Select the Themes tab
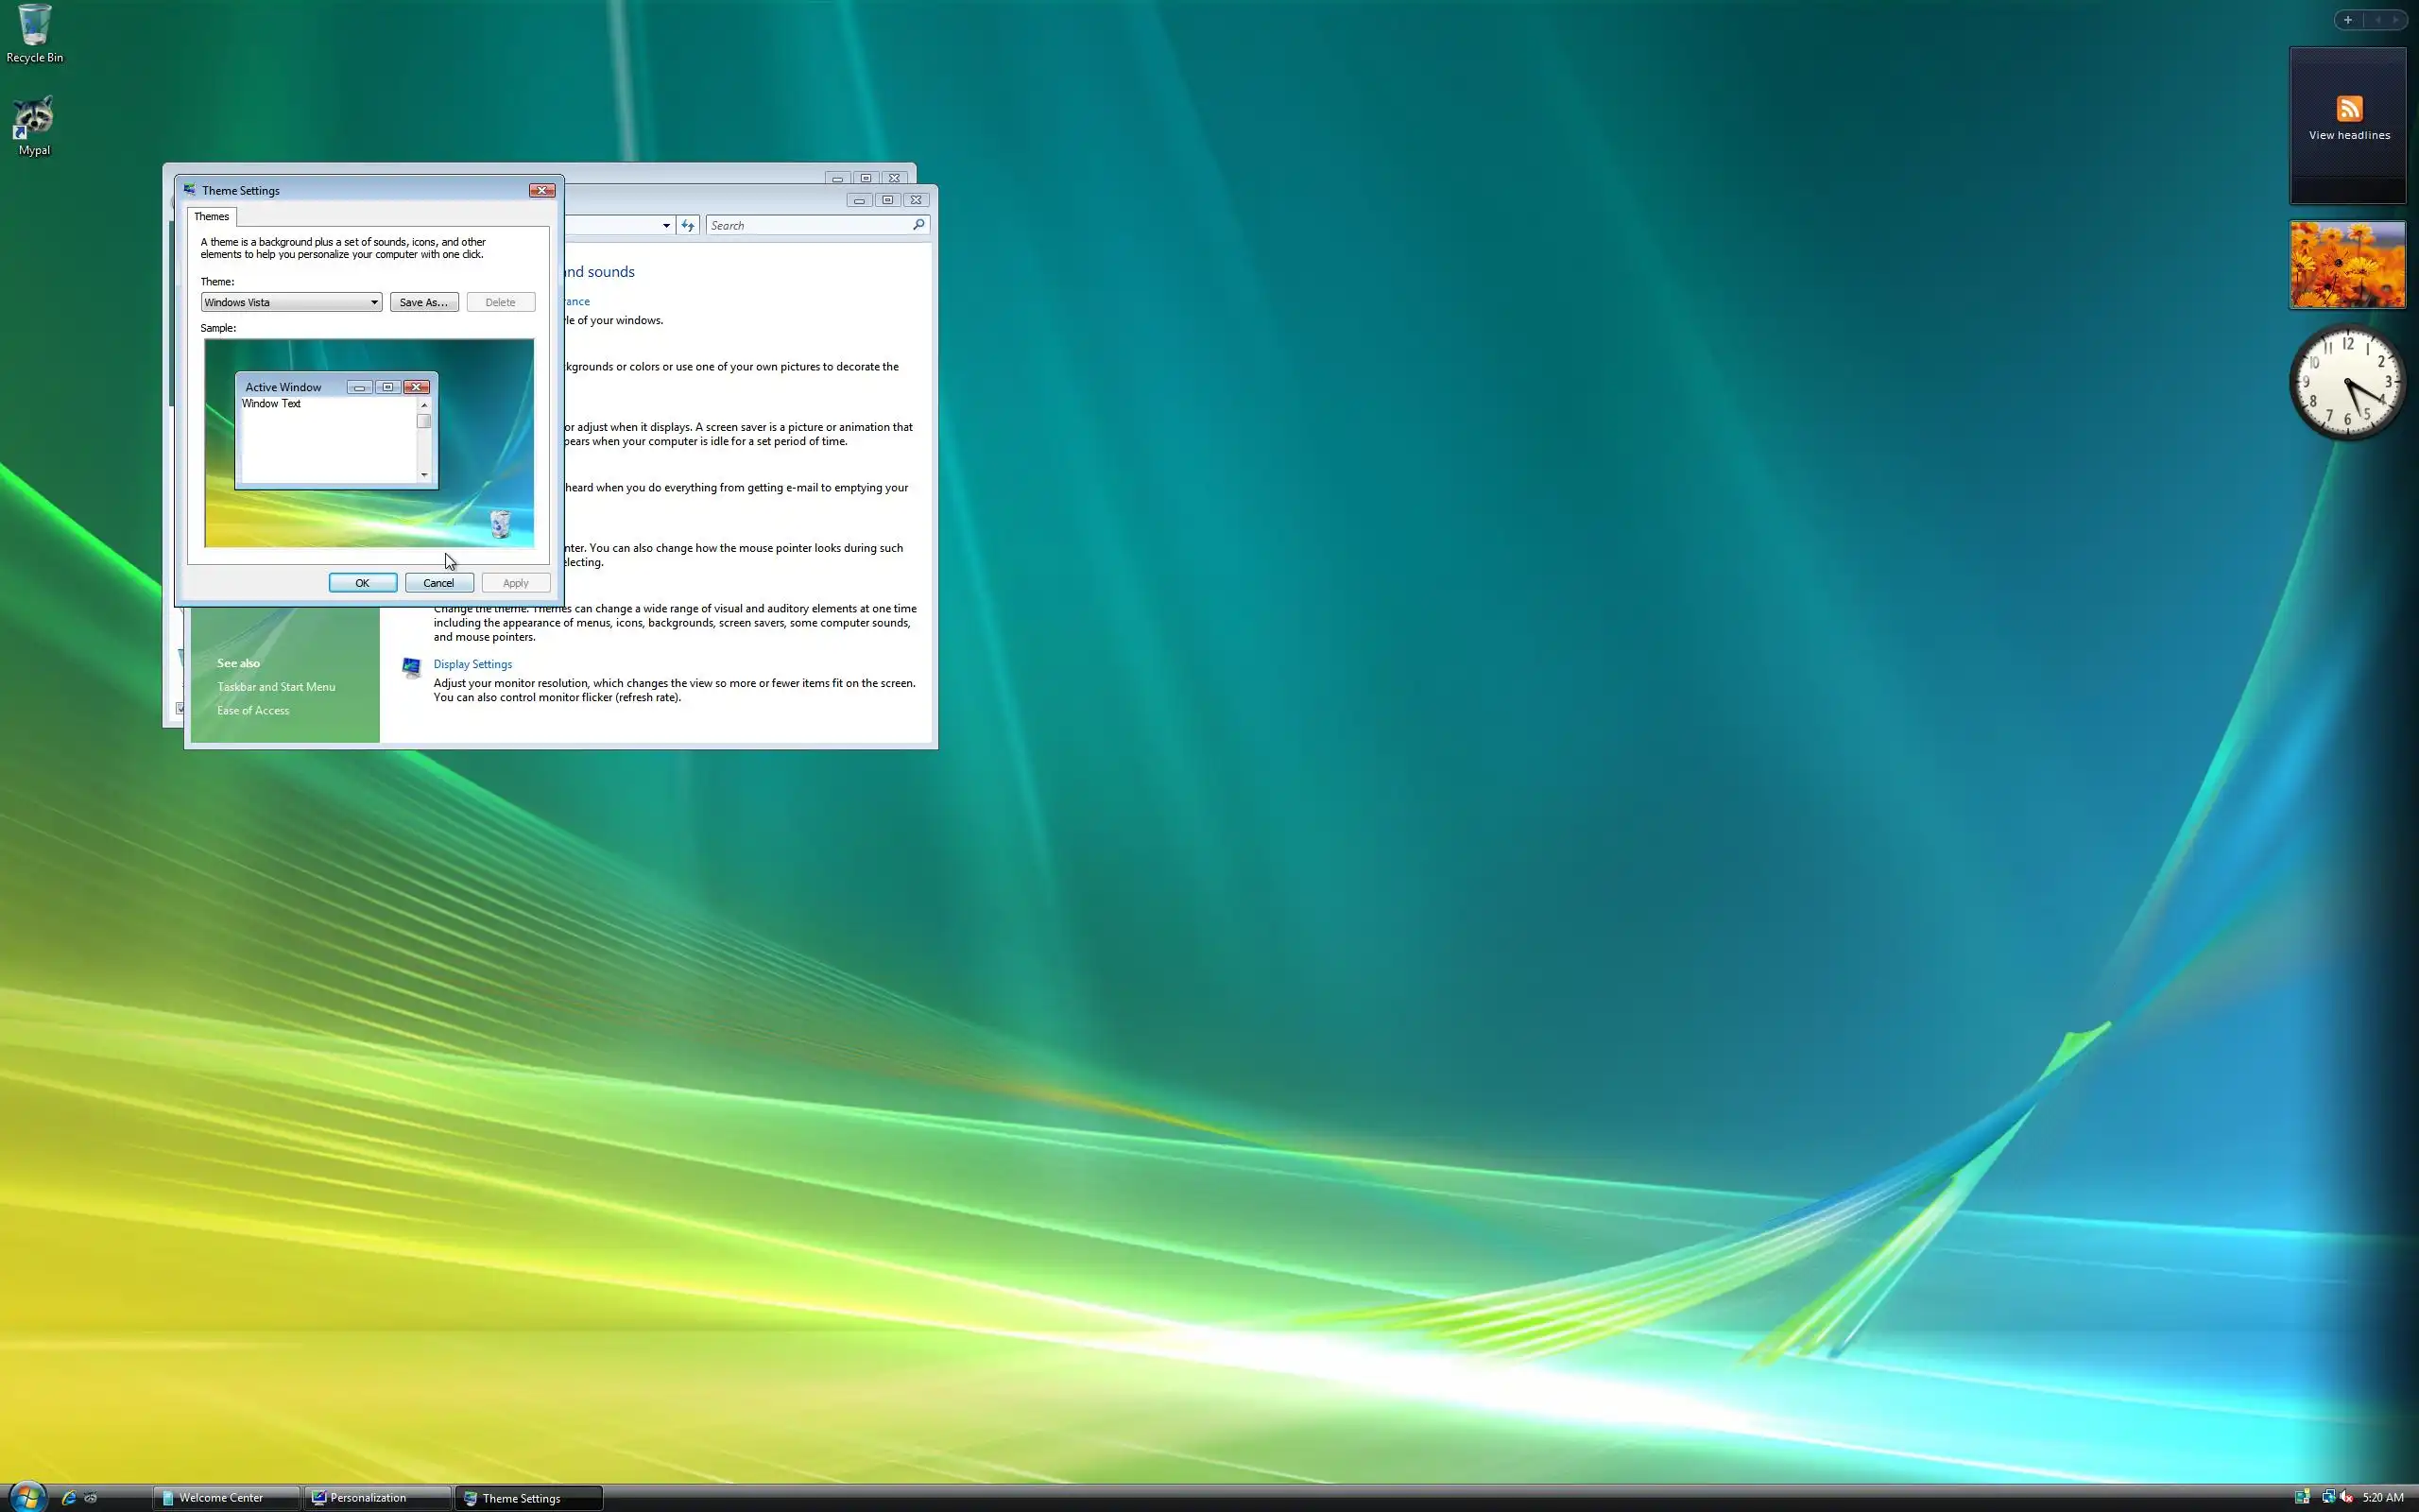 point(211,216)
